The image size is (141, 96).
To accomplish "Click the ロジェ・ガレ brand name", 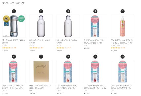I will pos(115,45).
